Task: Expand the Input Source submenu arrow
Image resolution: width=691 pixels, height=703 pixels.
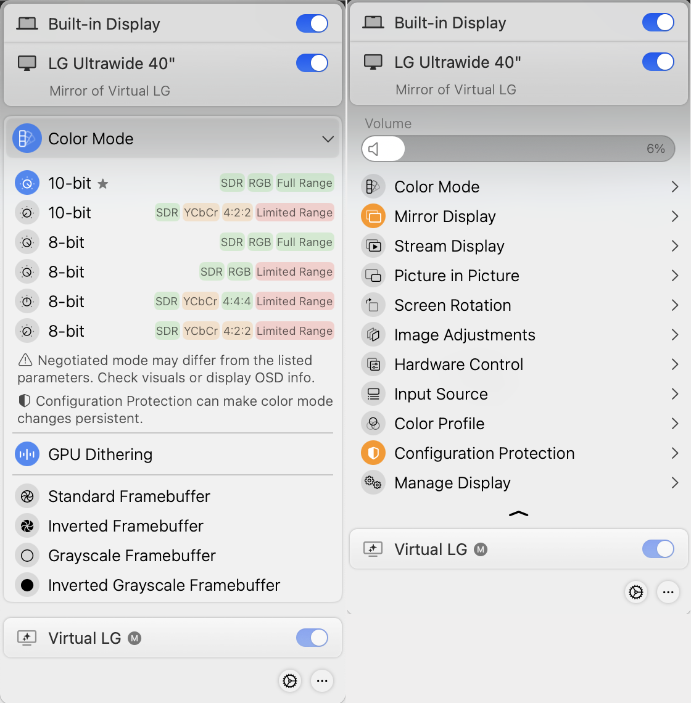Action: point(674,394)
